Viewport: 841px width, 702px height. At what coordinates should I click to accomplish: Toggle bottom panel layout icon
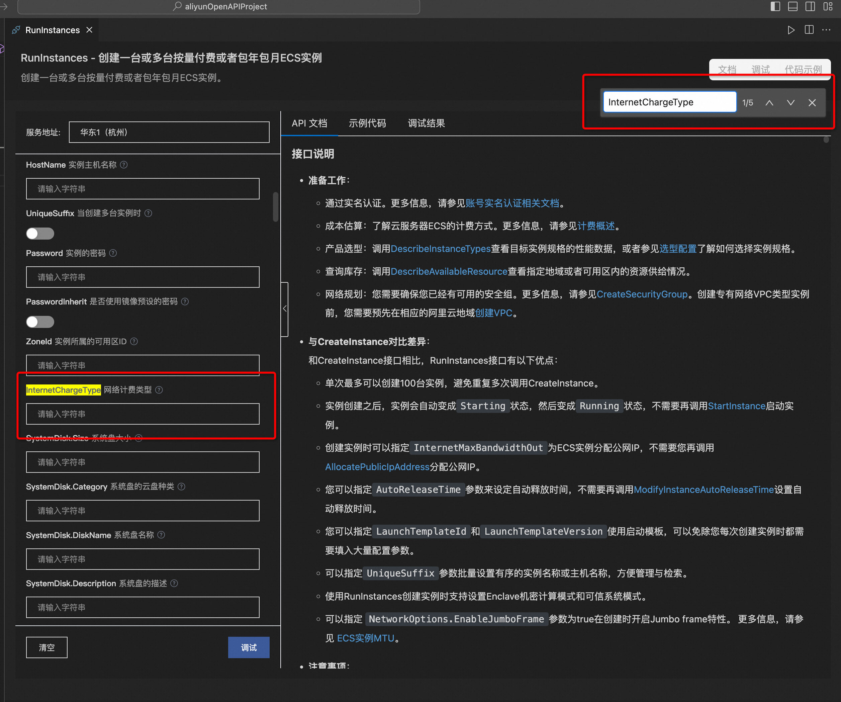tap(792, 6)
